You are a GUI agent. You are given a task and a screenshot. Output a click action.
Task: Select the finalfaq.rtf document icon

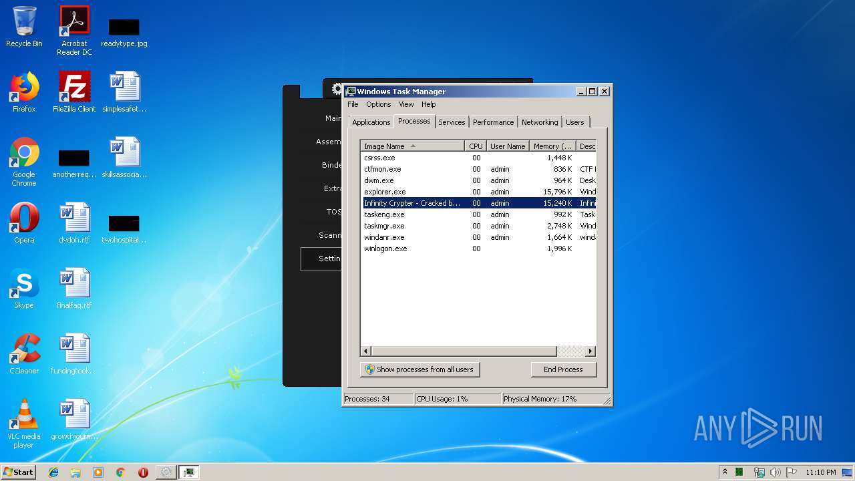pyautogui.click(x=74, y=289)
